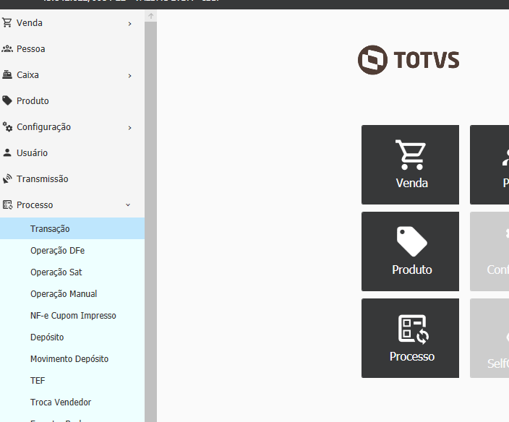
Task: Open the Produto tile with tag icon
Action: click(410, 251)
